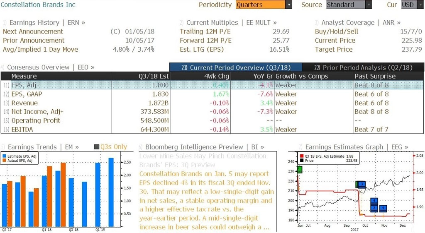Click the green marker near 230 on graph
Viewport: 425px width, 233px height.
click(x=300, y=170)
